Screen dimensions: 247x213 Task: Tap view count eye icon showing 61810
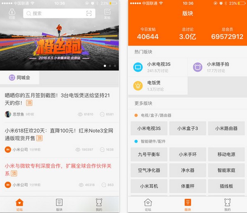tap(80, 114)
